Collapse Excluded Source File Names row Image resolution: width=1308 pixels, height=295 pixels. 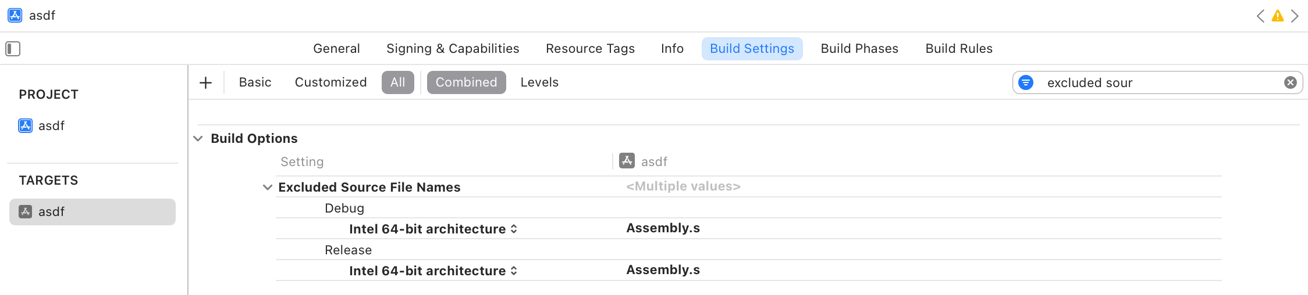click(x=268, y=188)
